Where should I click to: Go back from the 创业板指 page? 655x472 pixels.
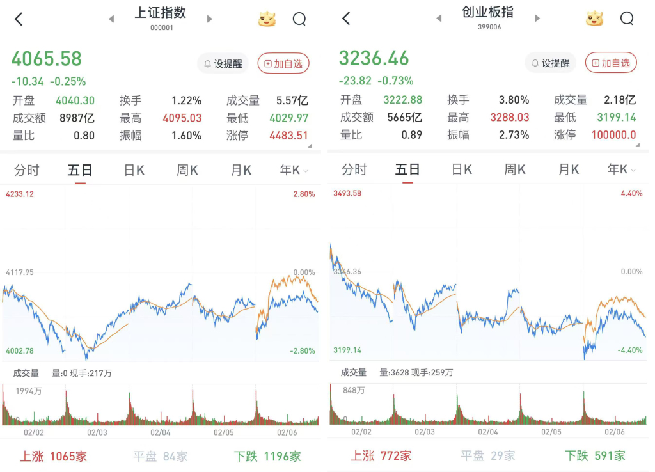(x=346, y=19)
